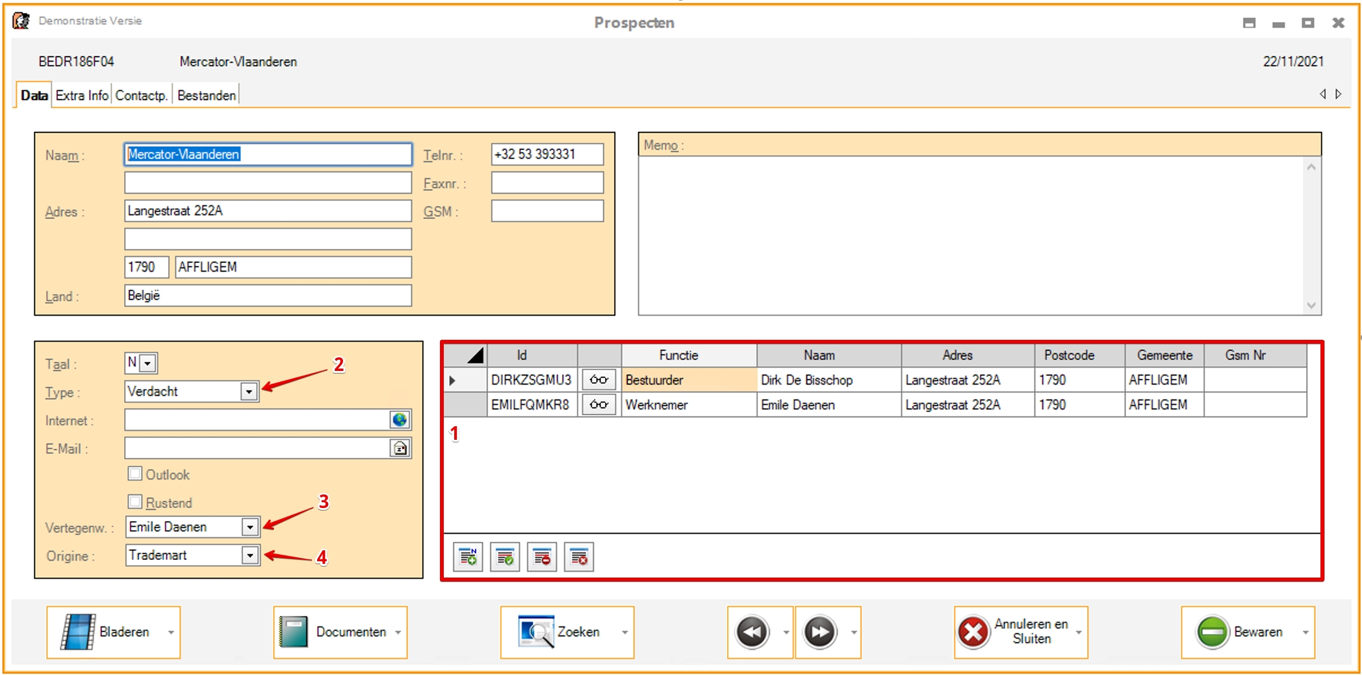This screenshot has width=1362, height=675.
Task: Click the grid icon with green checkmark
Action: coord(505,557)
